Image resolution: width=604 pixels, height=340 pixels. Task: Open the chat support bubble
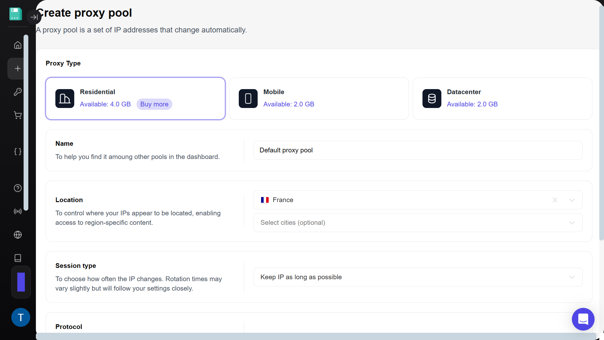(x=583, y=319)
